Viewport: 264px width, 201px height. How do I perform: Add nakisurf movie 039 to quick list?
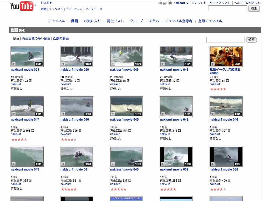pyautogui.click(x=163, y=164)
